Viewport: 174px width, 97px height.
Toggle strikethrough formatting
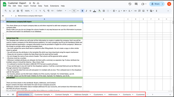[90, 11]
